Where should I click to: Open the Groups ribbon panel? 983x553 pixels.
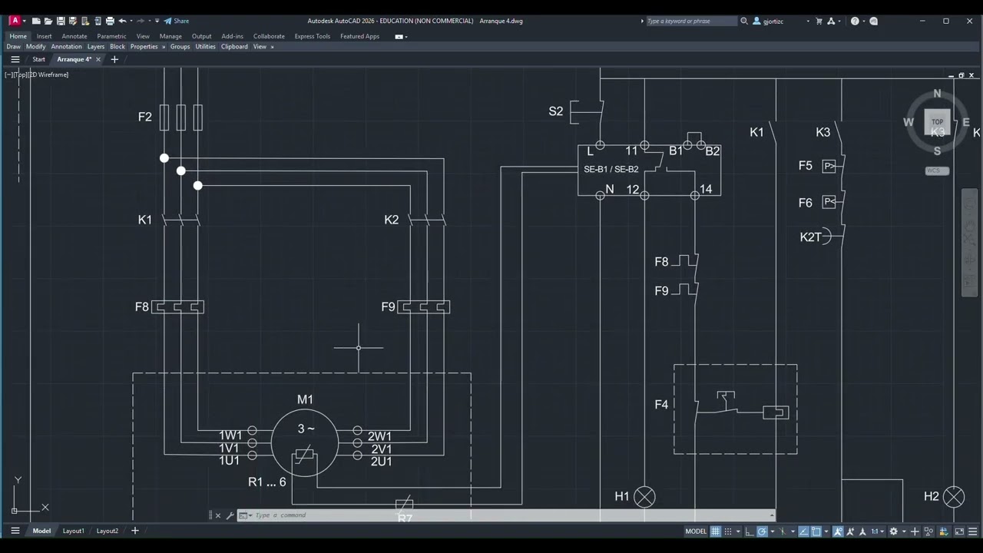point(180,47)
